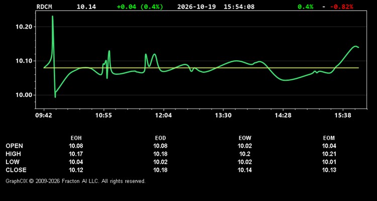The width and height of the screenshot is (377, 201).
Task: Select EOH low value 10.04
Action: (x=76, y=162)
